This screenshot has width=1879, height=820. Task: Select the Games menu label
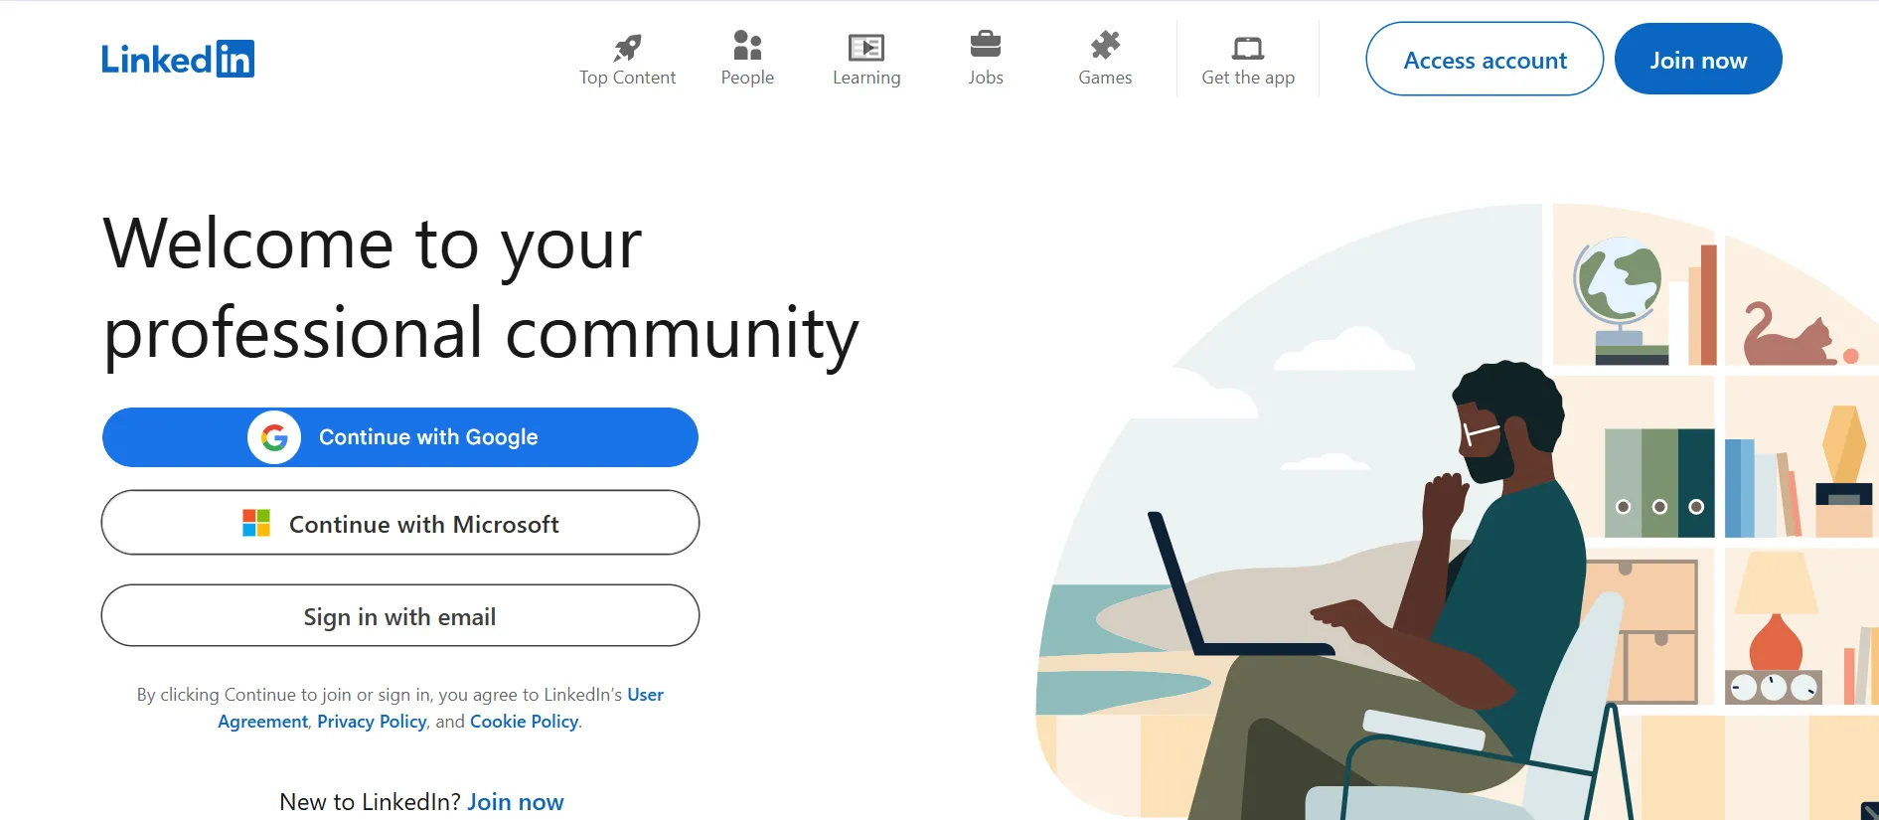pyautogui.click(x=1105, y=78)
